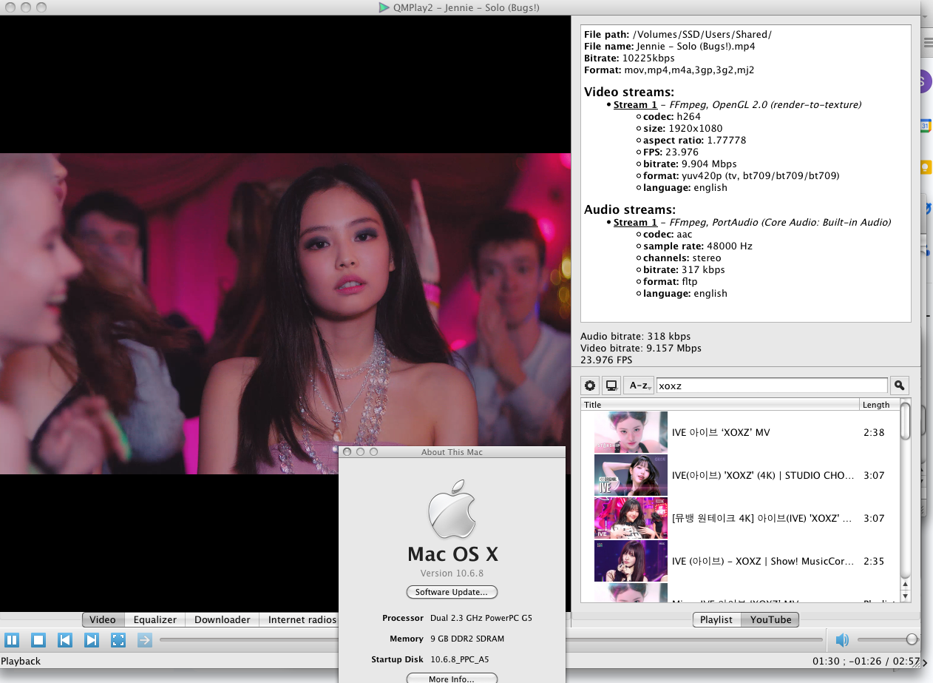This screenshot has height=683, width=933.
Task: Select the YouTube tab
Action: (x=770, y=620)
